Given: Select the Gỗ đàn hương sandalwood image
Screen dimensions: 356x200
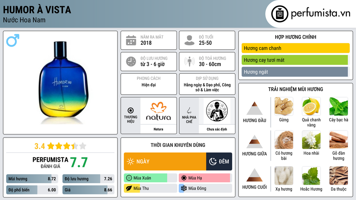Looking at the screenshot, I should pyautogui.click(x=339, y=140).
